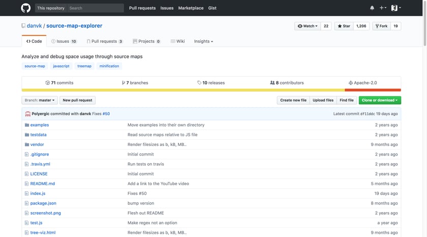This screenshot has width=427, height=237.
Task: Click the red HTML language bar segment
Action: click(x=373, y=90)
